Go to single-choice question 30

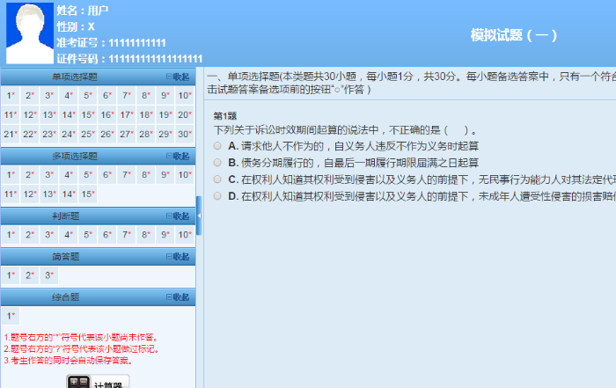(x=185, y=135)
